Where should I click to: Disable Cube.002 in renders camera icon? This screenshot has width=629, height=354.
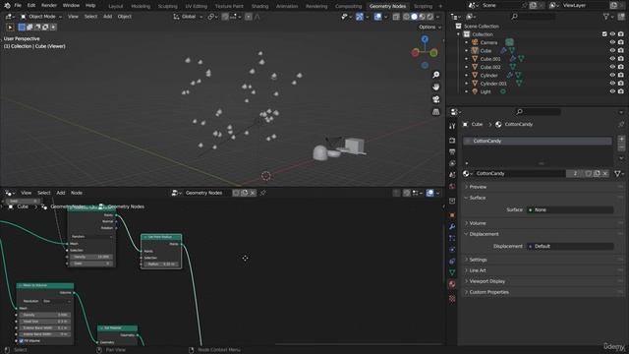click(621, 67)
